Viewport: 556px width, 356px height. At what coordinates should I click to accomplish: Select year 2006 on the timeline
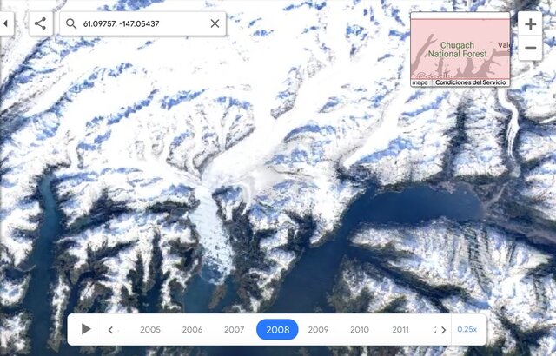point(192,329)
